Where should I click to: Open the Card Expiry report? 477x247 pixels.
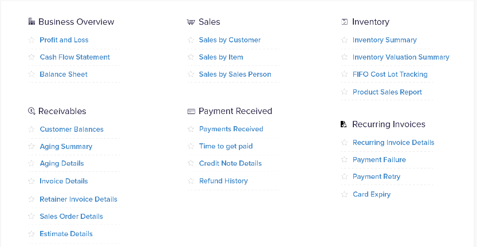pyautogui.click(x=372, y=194)
